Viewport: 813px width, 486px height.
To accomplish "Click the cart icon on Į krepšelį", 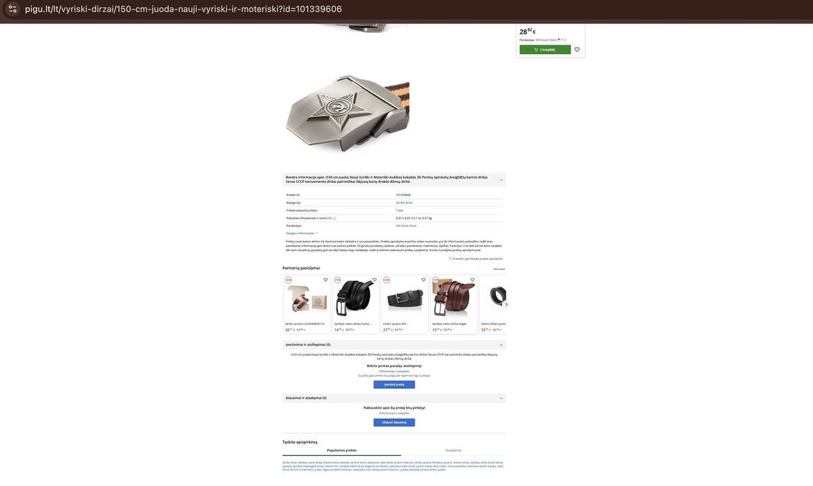I will 536,49.
